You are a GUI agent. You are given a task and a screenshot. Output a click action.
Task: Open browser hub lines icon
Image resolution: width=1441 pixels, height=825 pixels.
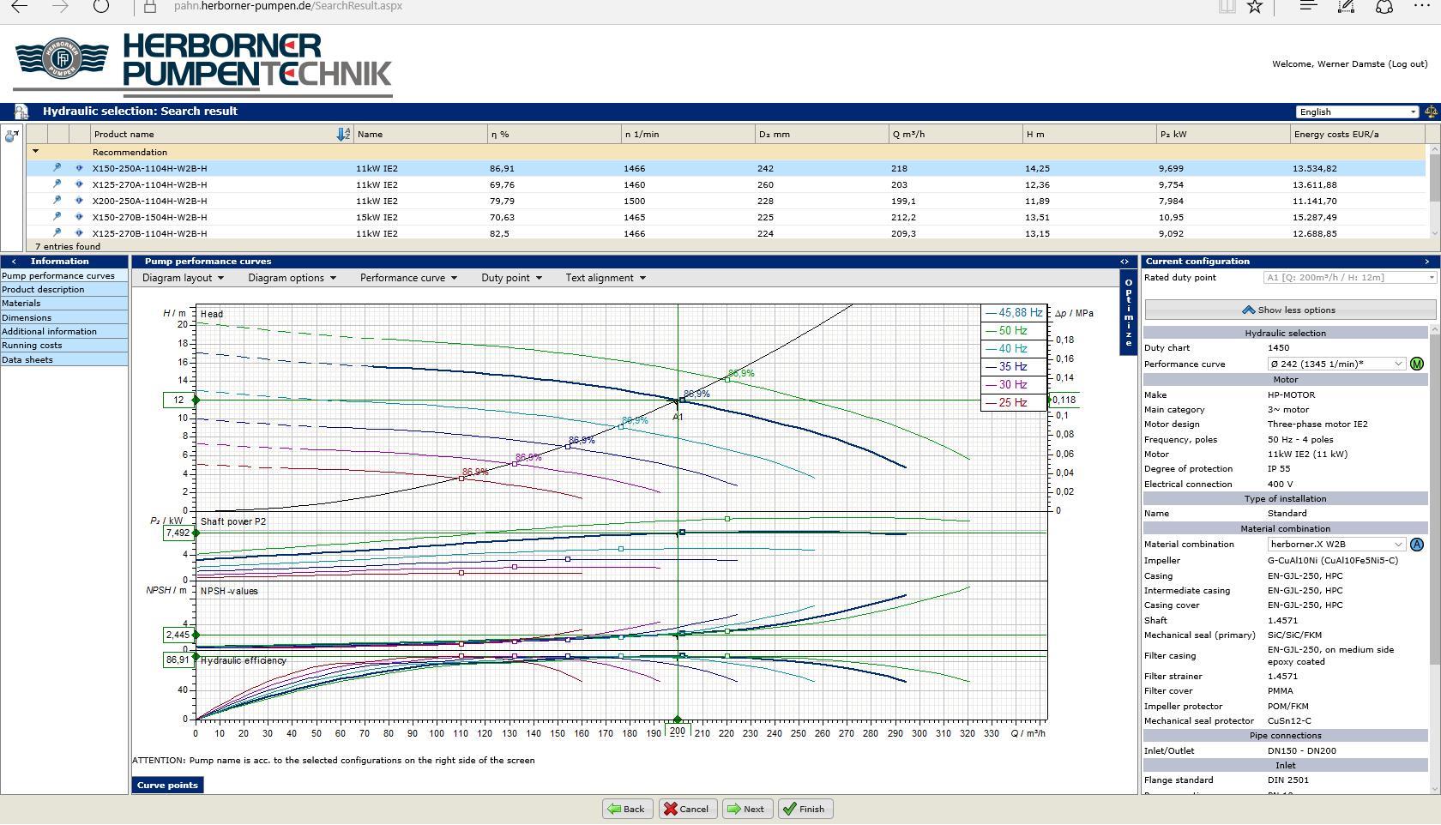[1308, 6]
